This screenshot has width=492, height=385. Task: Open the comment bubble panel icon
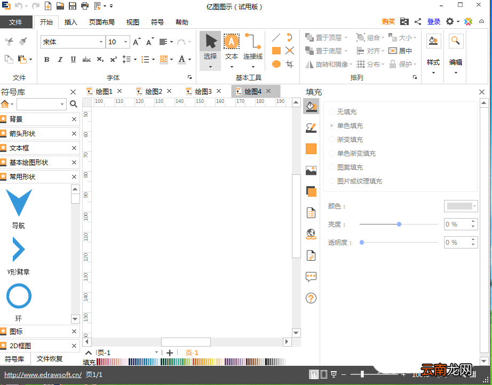311,277
